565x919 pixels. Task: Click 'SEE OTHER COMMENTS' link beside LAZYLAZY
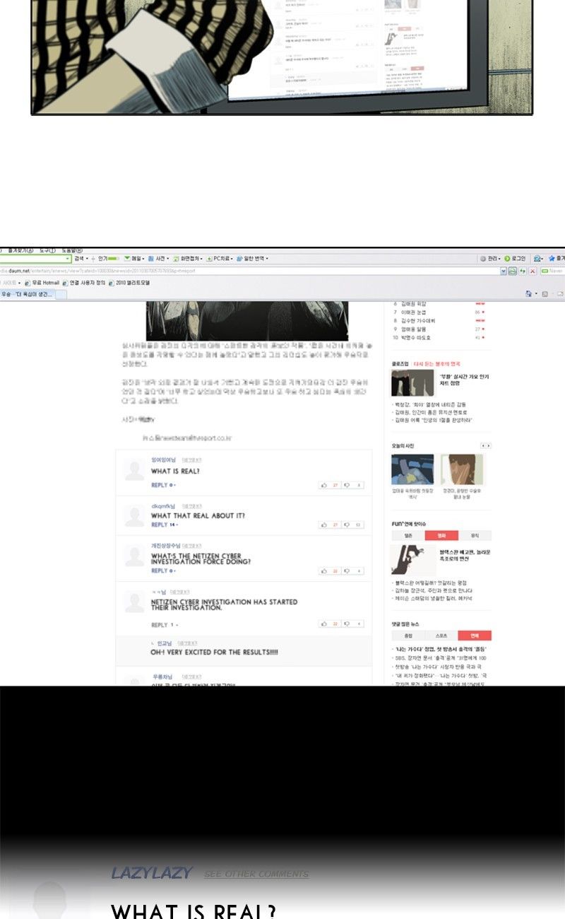tap(256, 874)
